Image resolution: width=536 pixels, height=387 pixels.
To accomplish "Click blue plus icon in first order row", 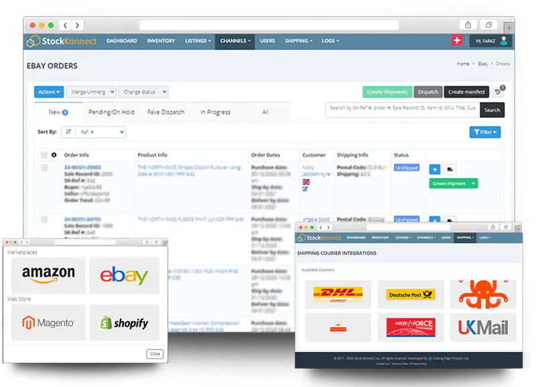I will click(434, 170).
